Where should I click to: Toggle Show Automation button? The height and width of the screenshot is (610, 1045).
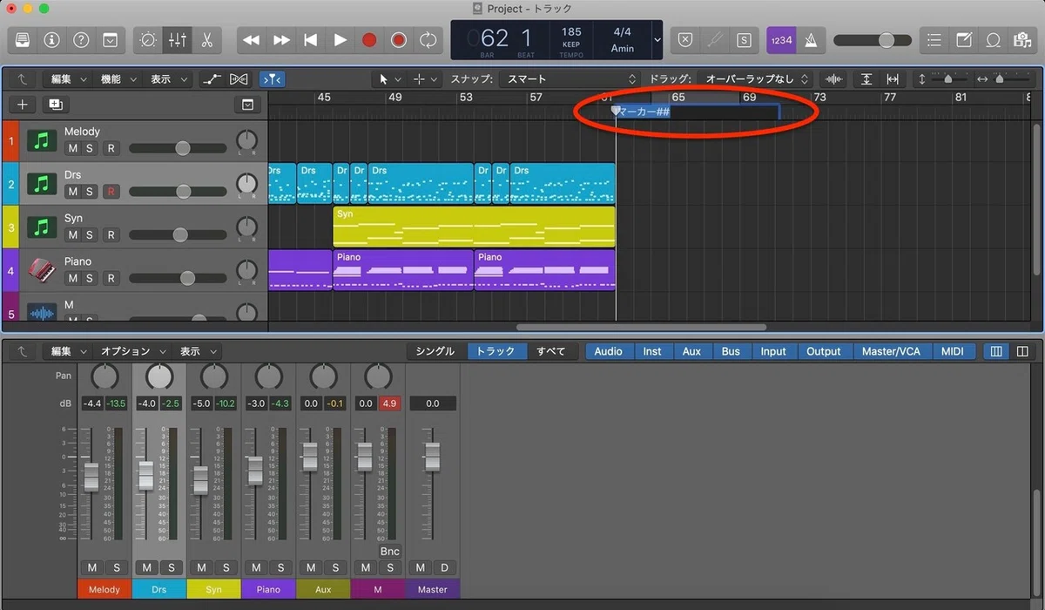[212, 79]
